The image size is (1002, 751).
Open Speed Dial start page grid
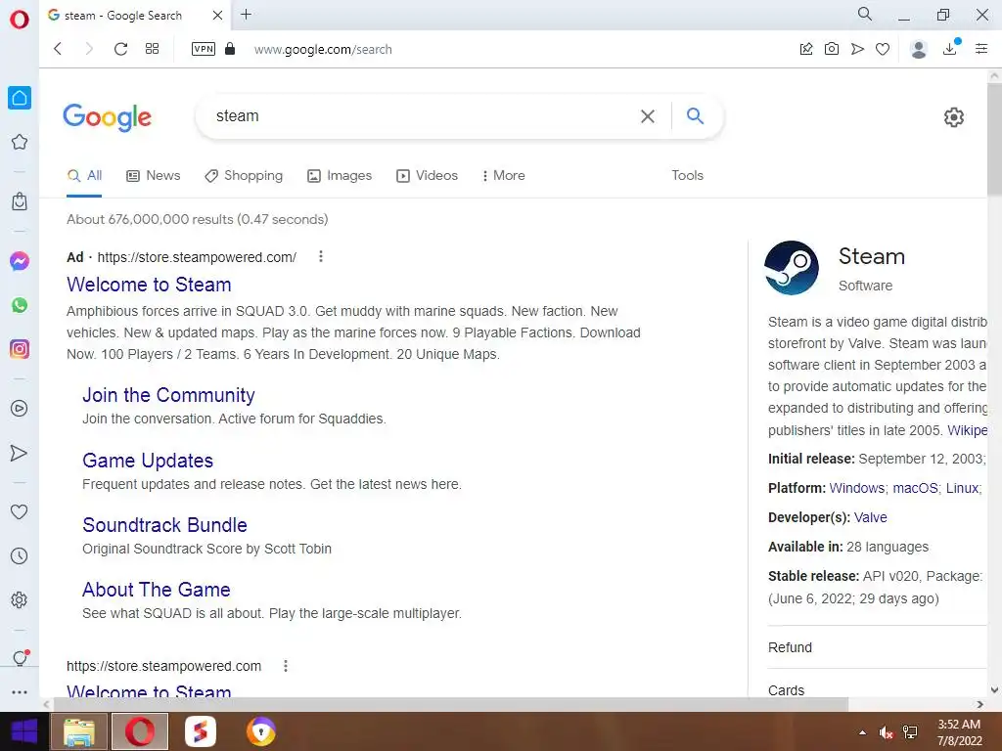click(152, 49)
